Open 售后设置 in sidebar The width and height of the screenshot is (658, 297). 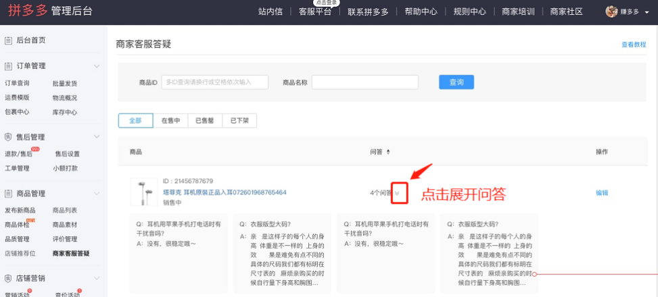click(68, 154)
